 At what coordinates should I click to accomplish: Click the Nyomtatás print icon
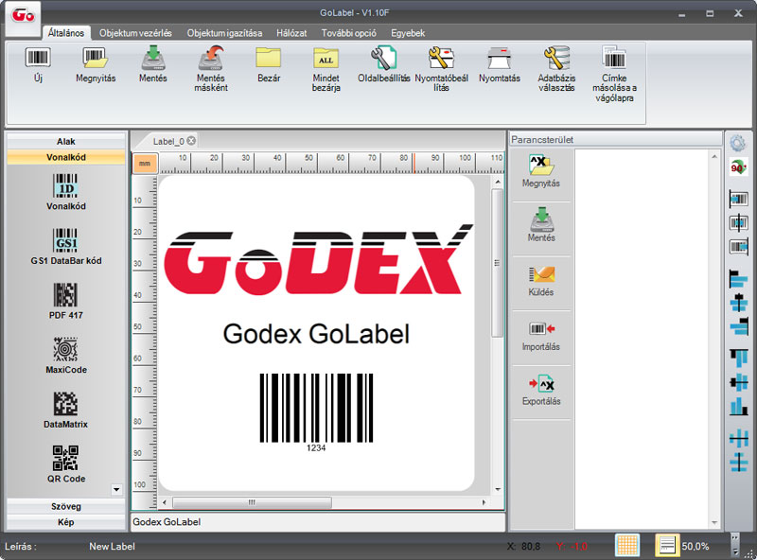tap(500, 58)
